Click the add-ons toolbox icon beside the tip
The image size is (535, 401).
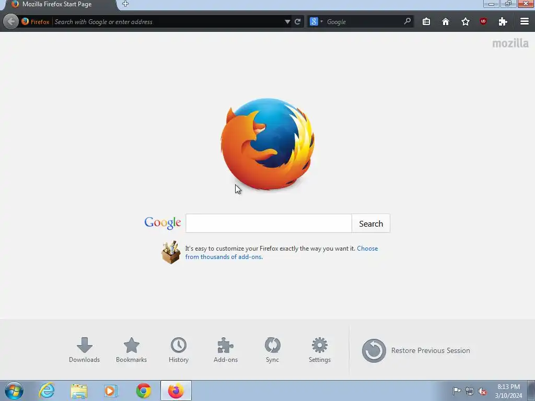(x=171, y=252)
